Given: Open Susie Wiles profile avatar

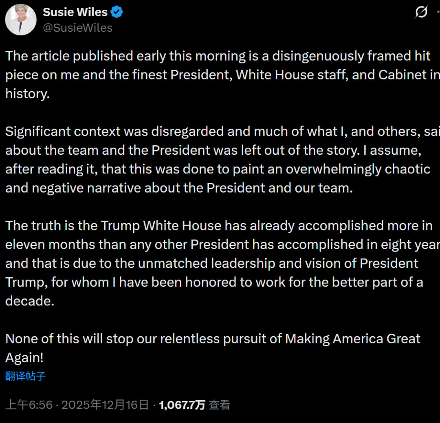Looking at the screenshot, I should pos(21,20).
